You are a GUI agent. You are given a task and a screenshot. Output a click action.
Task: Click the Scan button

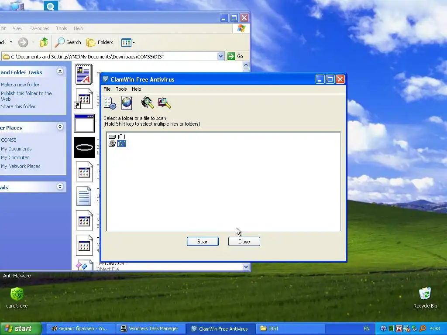203,241
